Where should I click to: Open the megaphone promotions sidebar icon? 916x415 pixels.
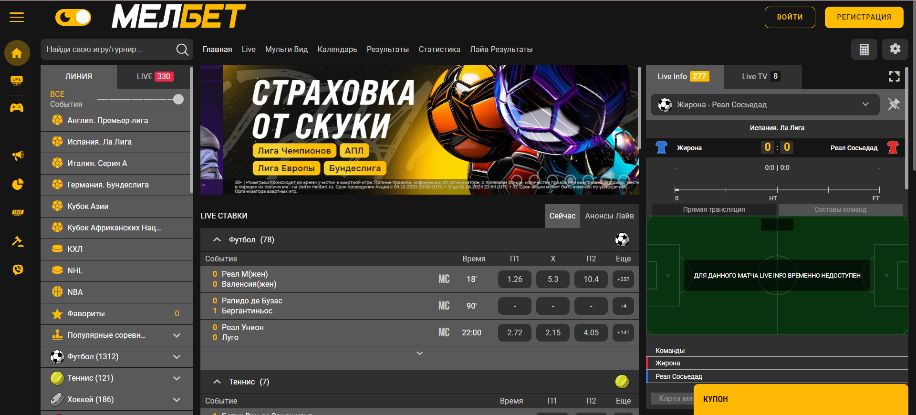click(x=18, y=156)
